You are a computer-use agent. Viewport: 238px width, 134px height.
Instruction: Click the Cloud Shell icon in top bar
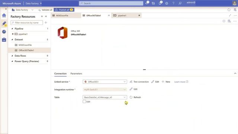pos(147,3)
